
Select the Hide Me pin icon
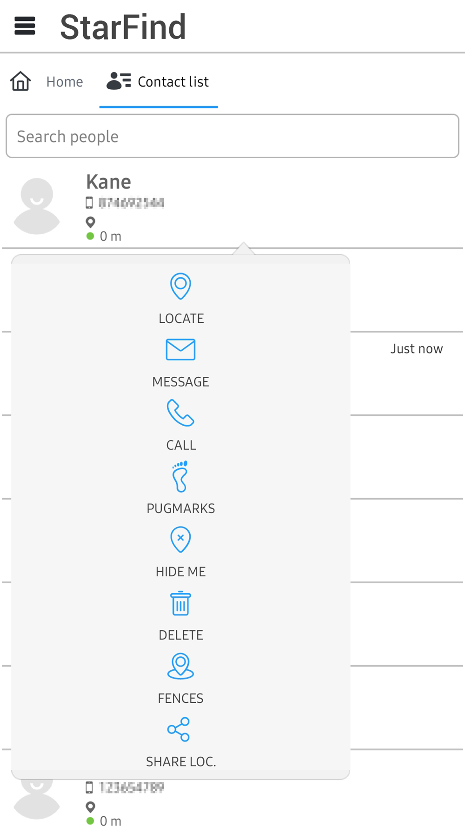coord(180,540)
